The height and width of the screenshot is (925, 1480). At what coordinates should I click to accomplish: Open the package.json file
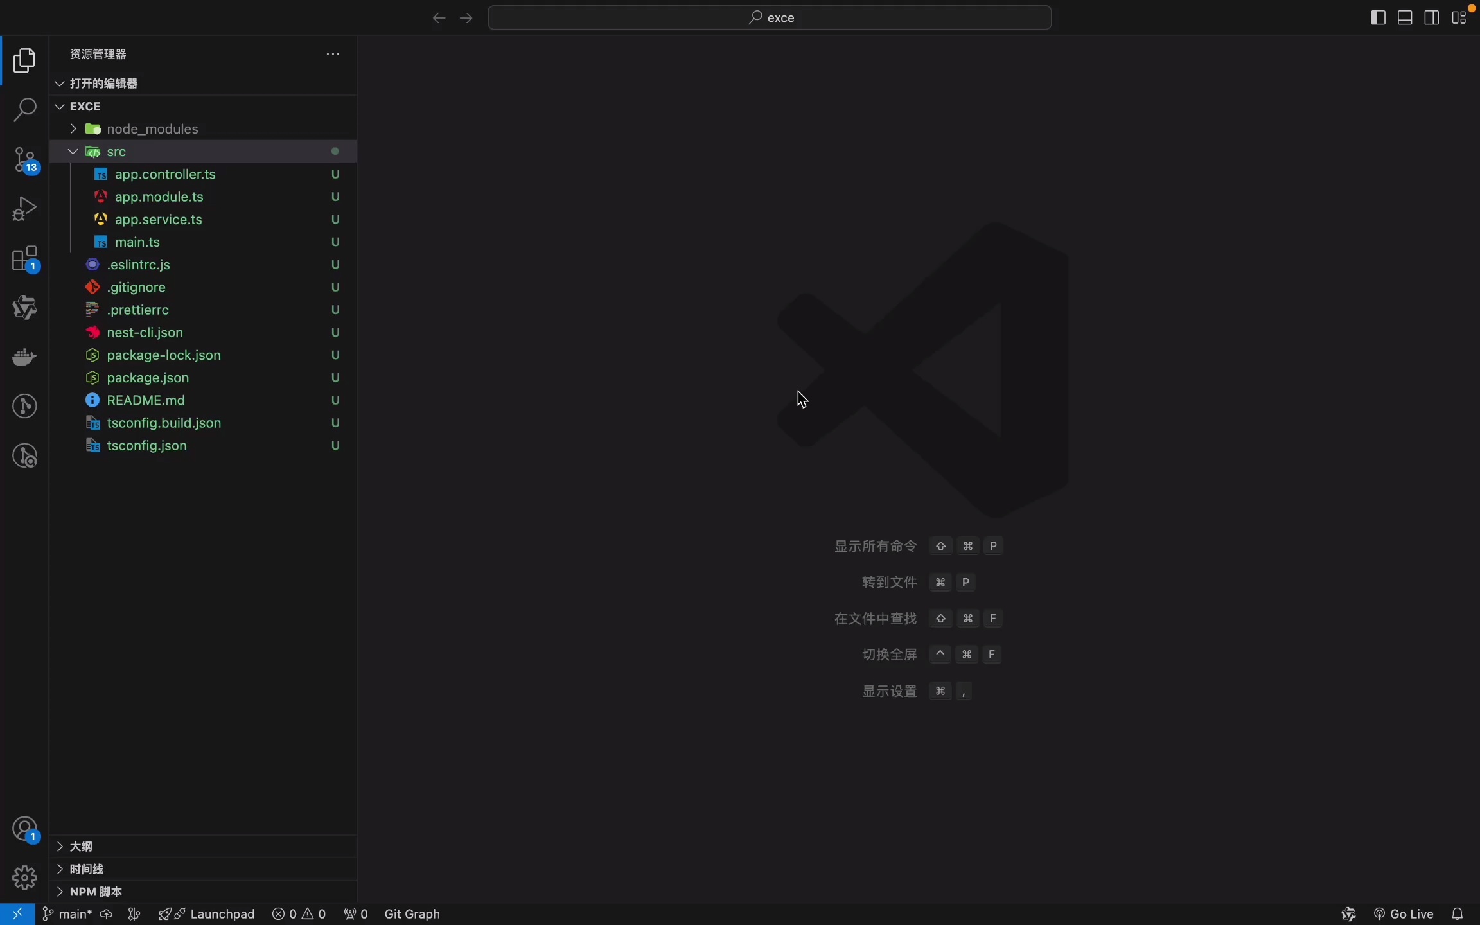(x=146, y=378)
